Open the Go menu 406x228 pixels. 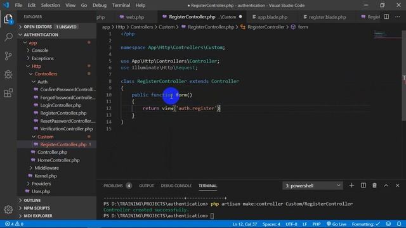[x=84, y=5]
